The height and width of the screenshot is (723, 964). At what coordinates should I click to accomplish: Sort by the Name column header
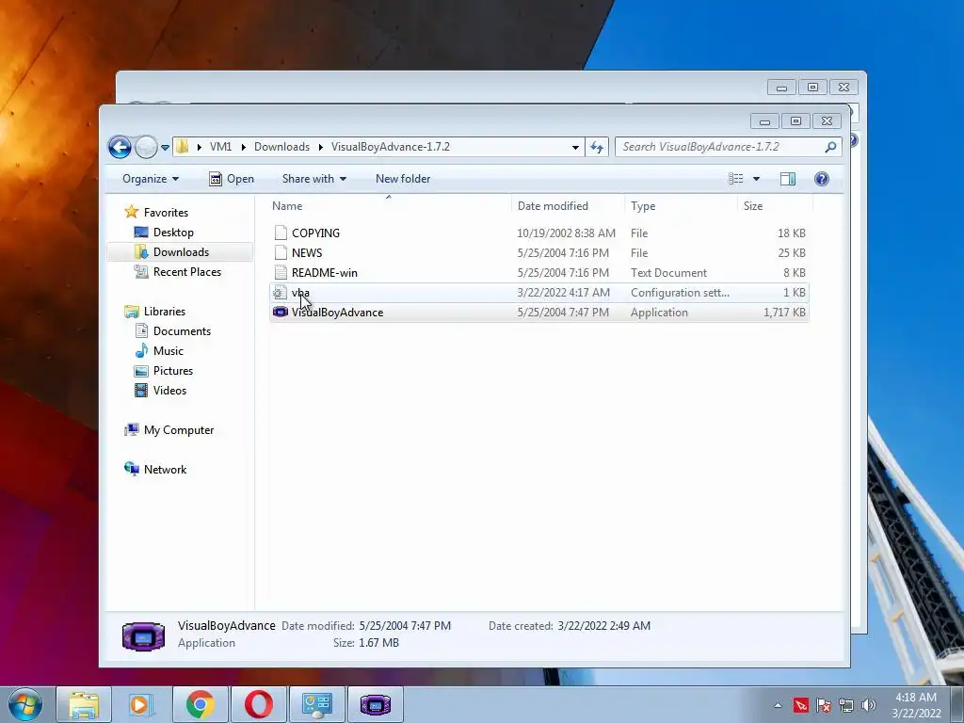389,206
